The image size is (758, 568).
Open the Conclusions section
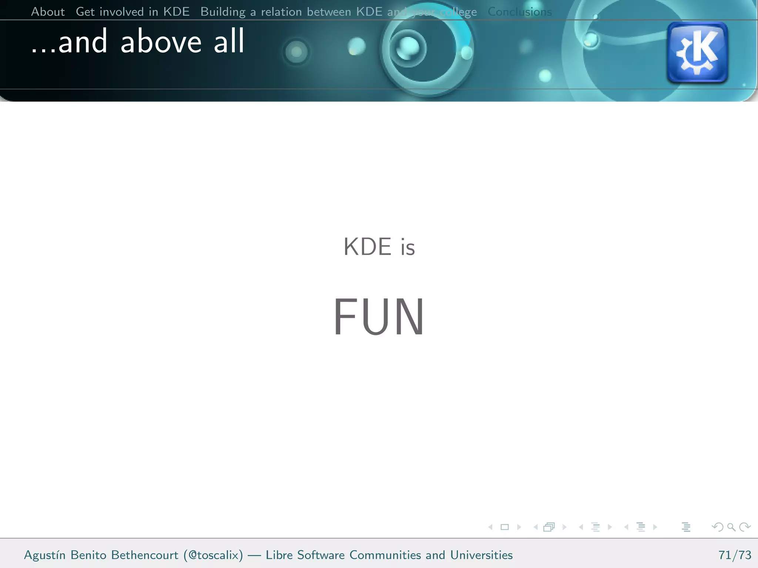[520, 12]
